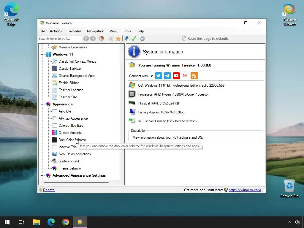Select the Inactive Title item
The image size is (304, 228).
tap(68, 147)
